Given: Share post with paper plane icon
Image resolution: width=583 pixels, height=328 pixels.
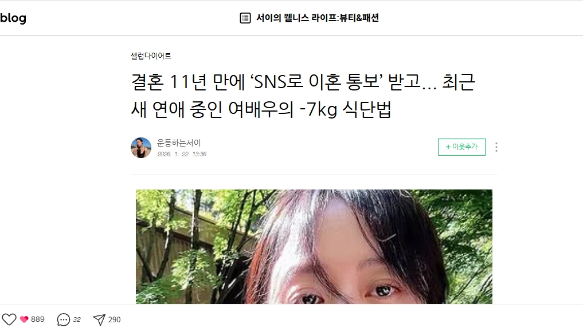Looking at the screenshot, I should [99, 319].
